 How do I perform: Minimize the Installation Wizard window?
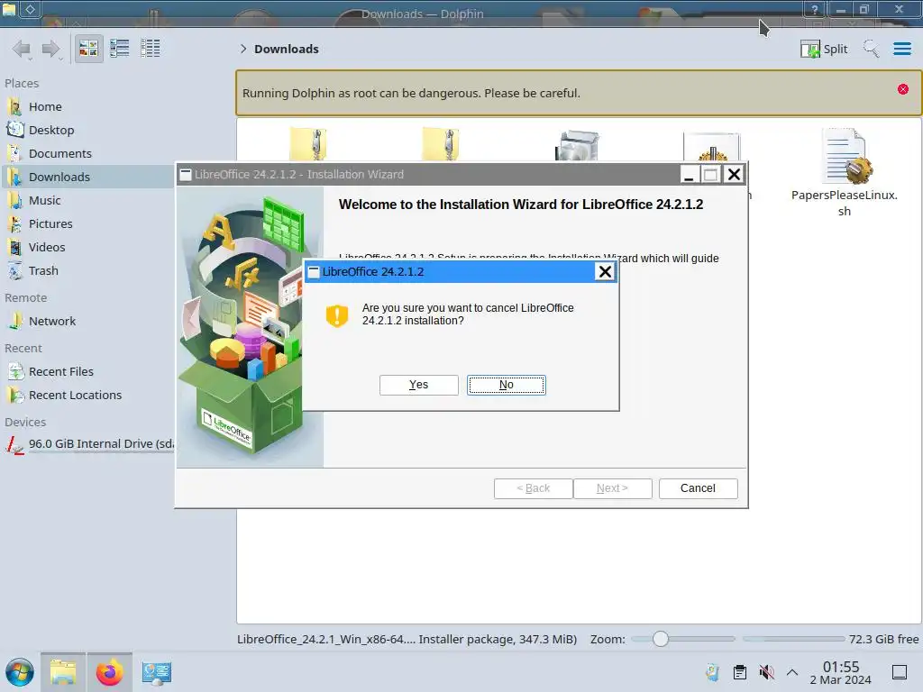point(689,174)
